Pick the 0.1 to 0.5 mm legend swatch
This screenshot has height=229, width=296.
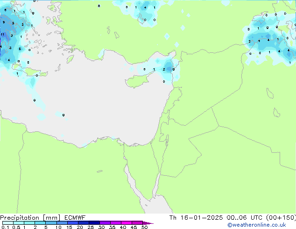click(8, 223)
